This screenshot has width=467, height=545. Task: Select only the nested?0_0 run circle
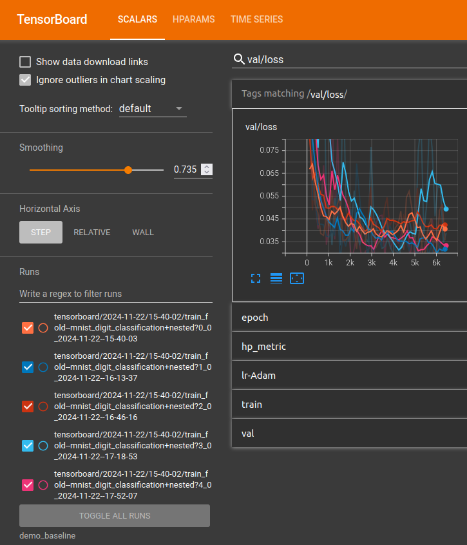point(43,328)
